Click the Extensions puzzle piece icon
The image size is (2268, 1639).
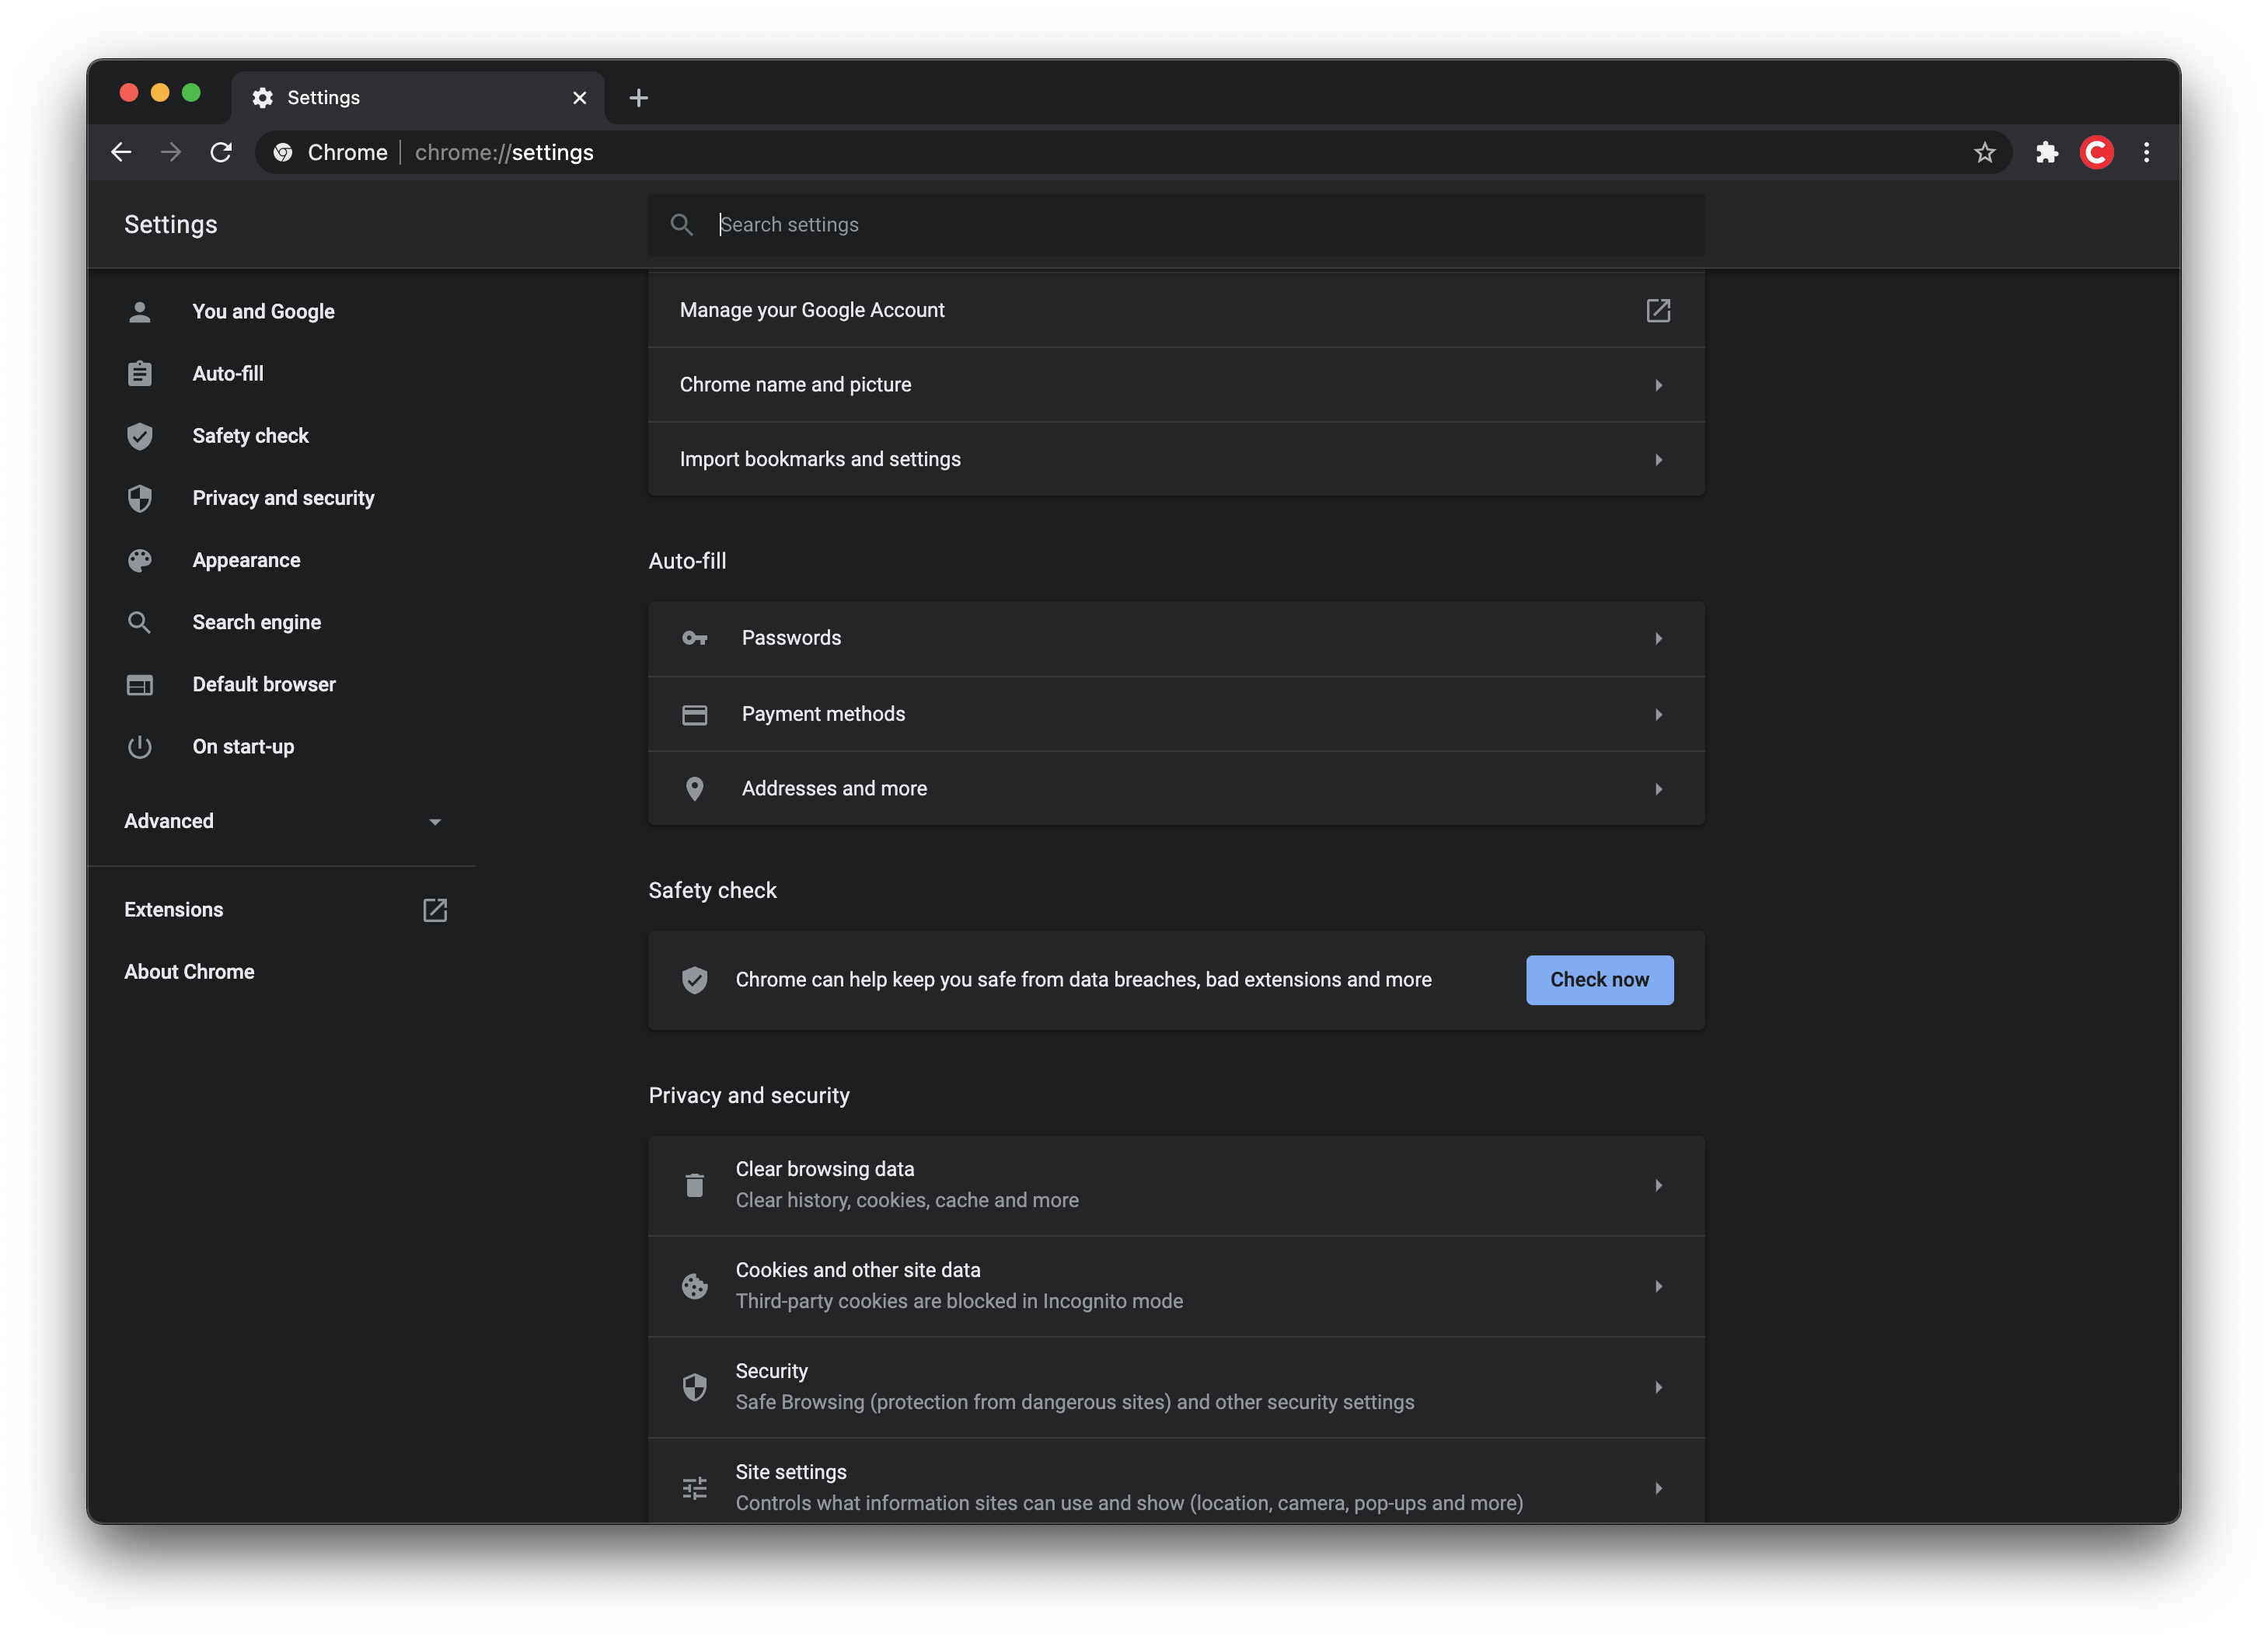coord(2046,152)
